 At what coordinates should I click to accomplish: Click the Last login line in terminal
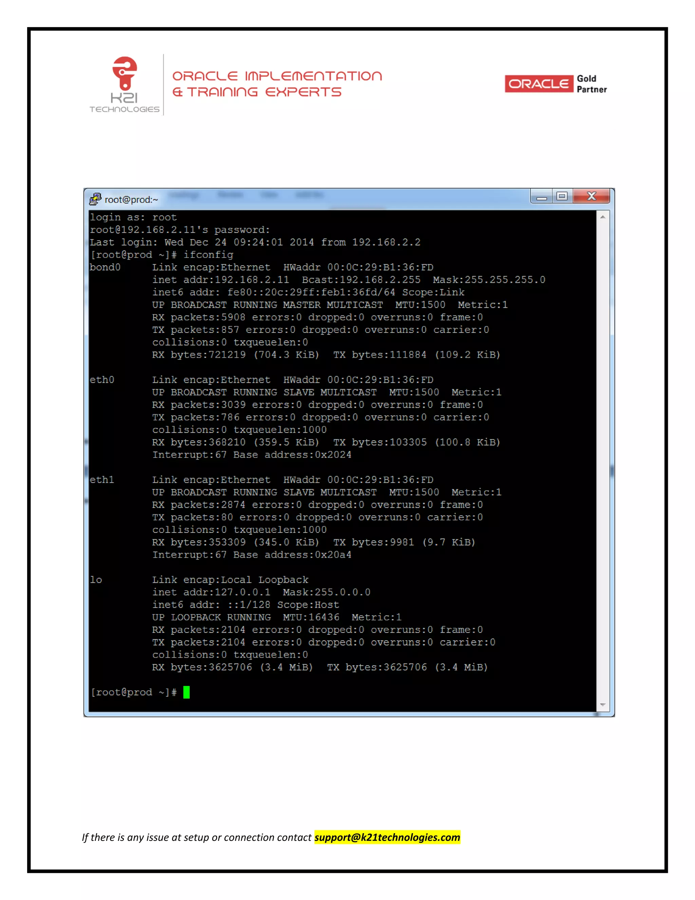click(255, 242)
